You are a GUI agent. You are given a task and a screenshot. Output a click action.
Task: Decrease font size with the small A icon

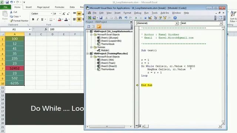coord(68,14)
